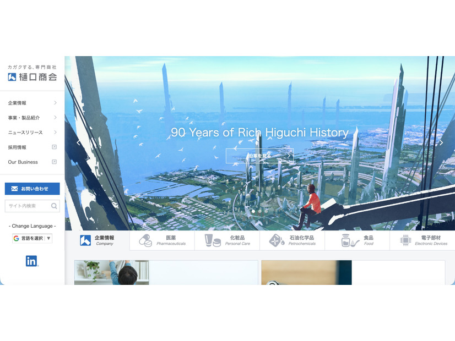The width and height of the screenshot is (455, 341).
Task: Click the 90 Years of Rich Higuchi History headline
Action: pos(259,133)
